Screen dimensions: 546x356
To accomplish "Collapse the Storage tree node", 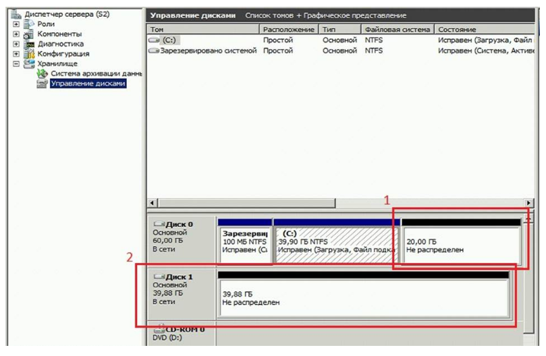I will pos(16,64).
